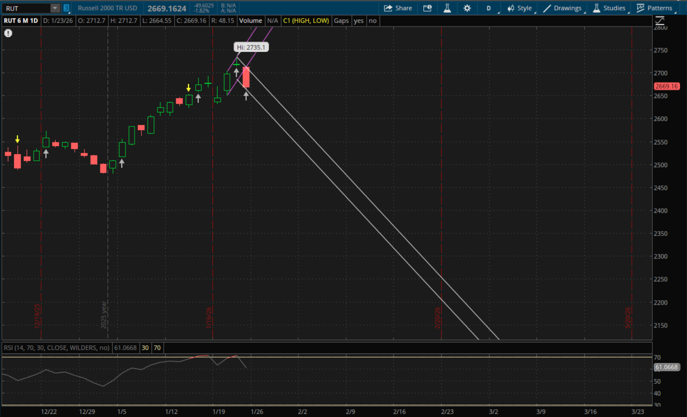Click the yellow down arrow above the 1/14 candle

[188, 88]
